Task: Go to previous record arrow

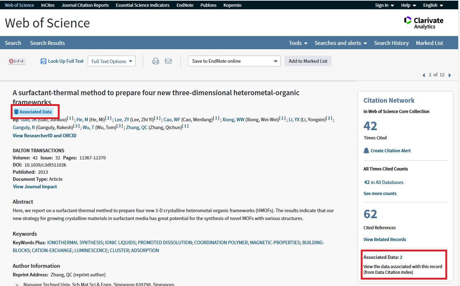Action: tap(424, 75)
